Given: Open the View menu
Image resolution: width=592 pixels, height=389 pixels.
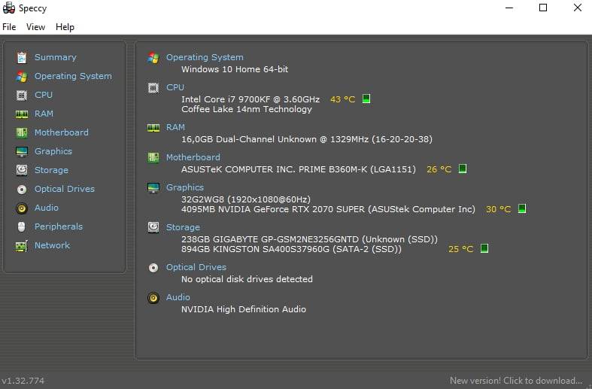Looking at the screenshot, I should pyautogui.click(x=35, y=27).
